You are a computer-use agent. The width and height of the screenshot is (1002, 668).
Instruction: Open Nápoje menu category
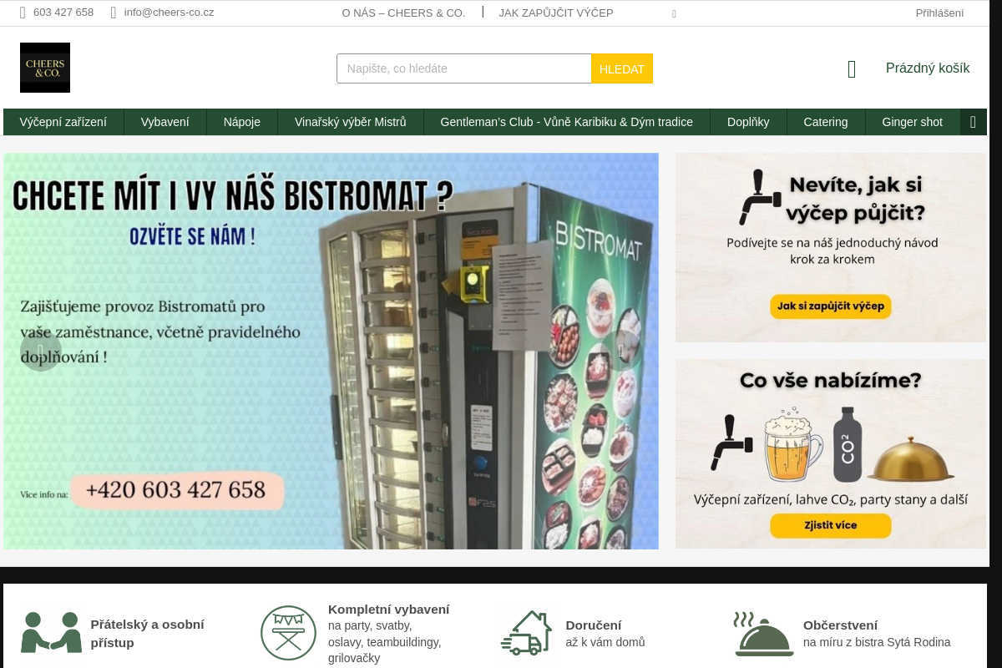tap(242, 122)
